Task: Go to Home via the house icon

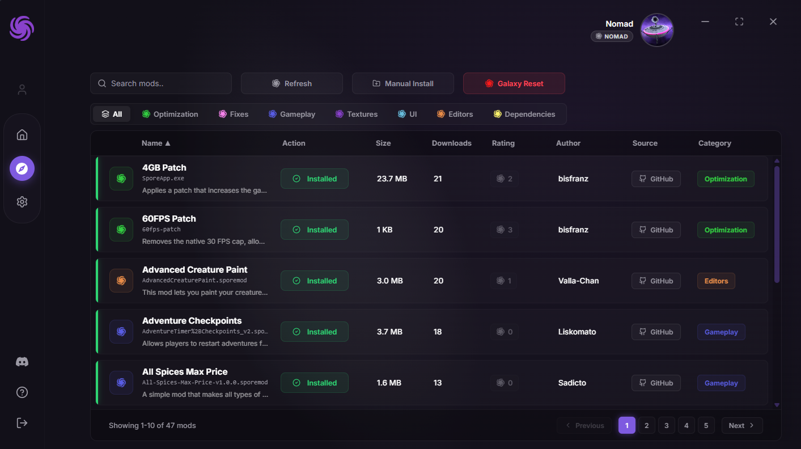Action: point(22,135)
